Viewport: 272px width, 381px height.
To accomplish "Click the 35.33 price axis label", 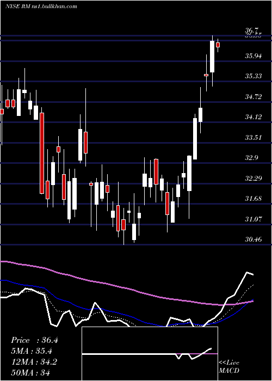I will (x=253, y=76).
